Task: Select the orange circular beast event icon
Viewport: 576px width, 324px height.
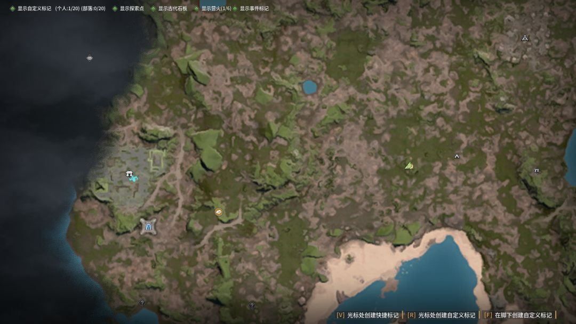Action: 219,212
